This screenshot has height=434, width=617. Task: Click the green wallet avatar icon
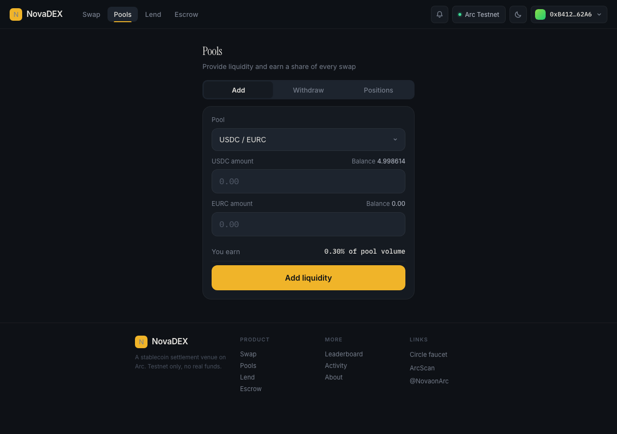[x=540, y=14]
